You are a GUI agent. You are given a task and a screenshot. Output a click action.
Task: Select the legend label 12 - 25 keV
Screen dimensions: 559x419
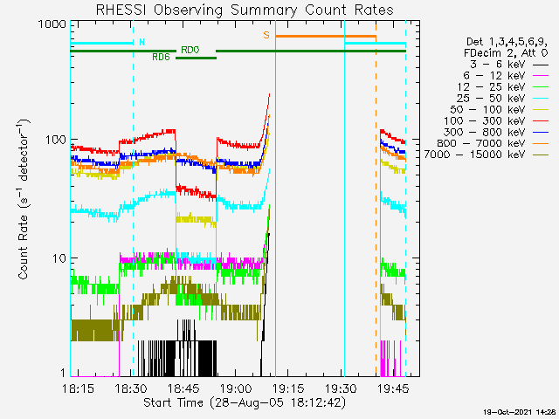[491, 87]
